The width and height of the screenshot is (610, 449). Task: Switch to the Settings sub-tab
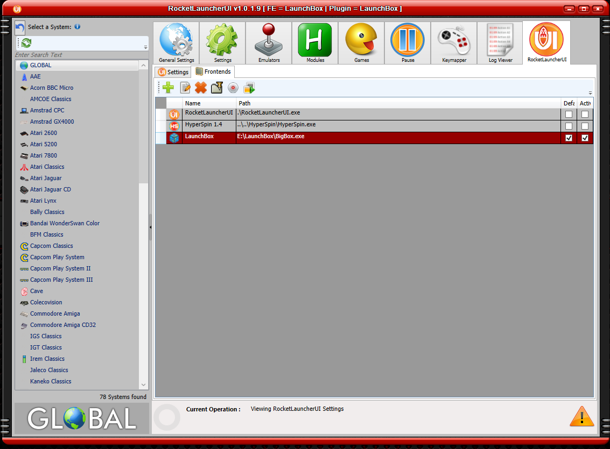click(x=173, y=72)
